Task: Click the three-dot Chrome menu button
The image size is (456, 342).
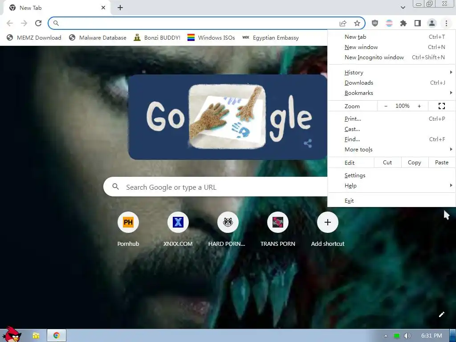Action: click(446, 23)
